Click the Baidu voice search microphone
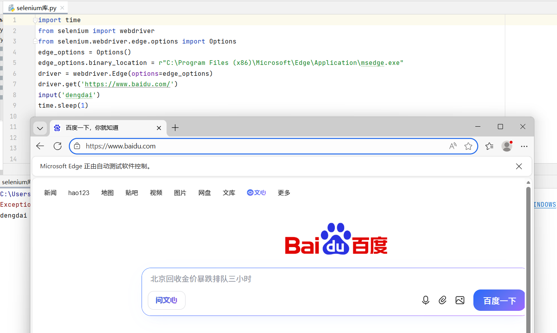 click(x=426, y=300)
